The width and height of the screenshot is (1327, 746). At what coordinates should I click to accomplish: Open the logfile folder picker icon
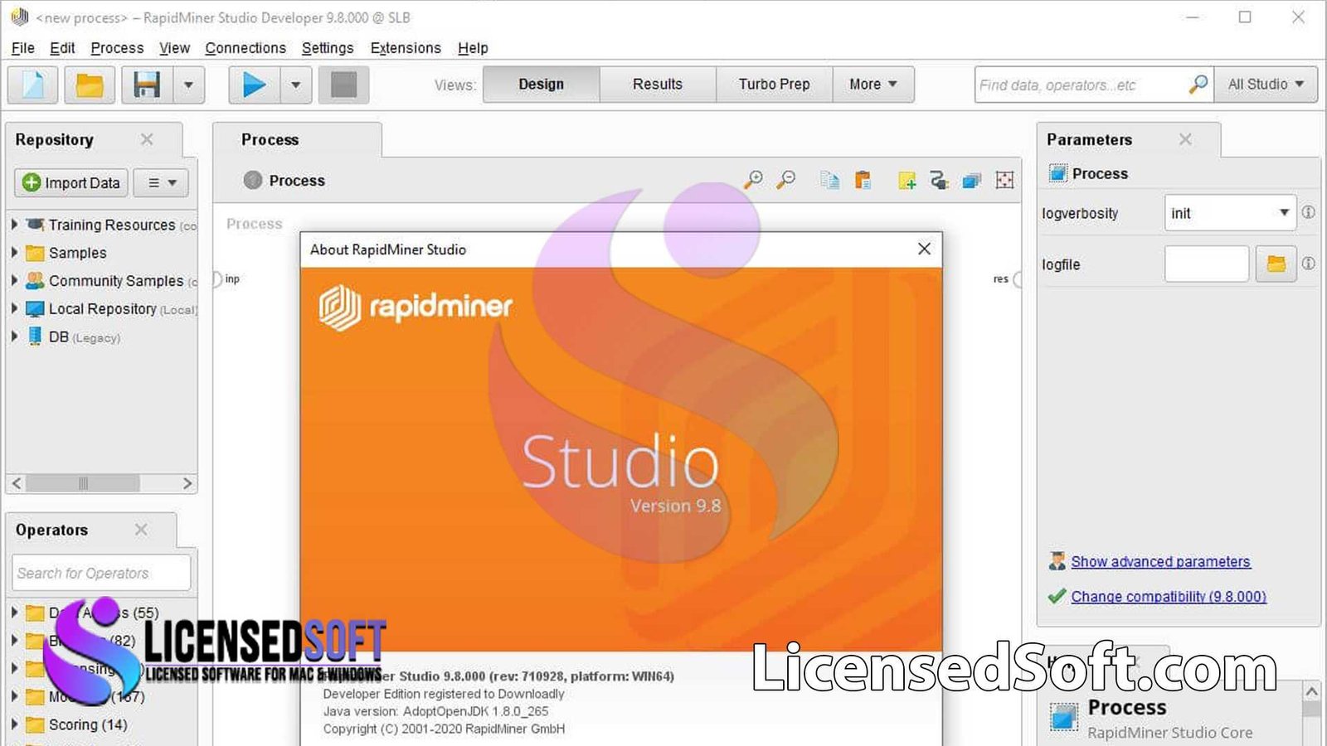coord(1276,264)
